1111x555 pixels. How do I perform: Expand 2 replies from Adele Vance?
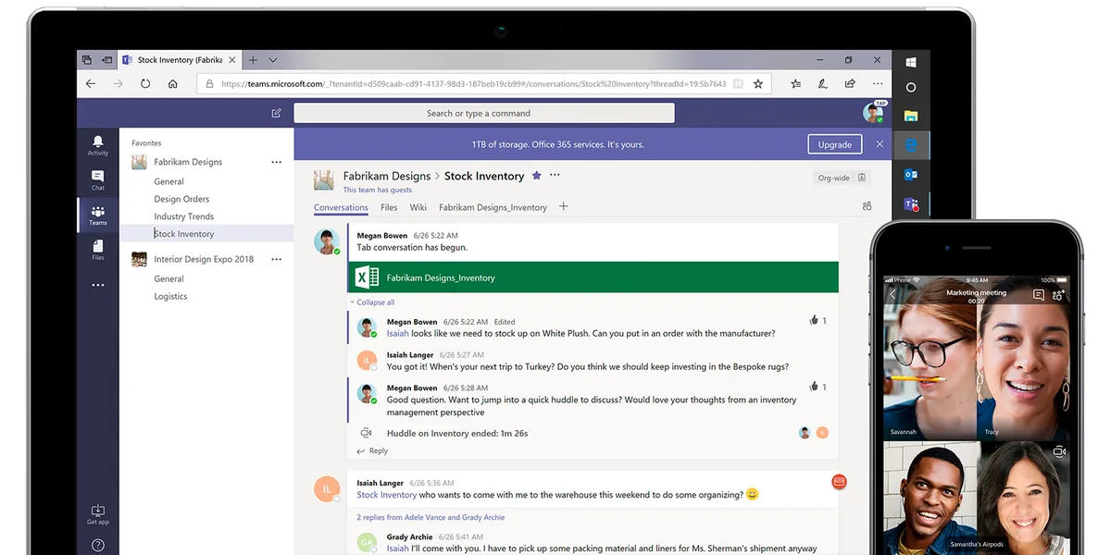tap(431, 517)
